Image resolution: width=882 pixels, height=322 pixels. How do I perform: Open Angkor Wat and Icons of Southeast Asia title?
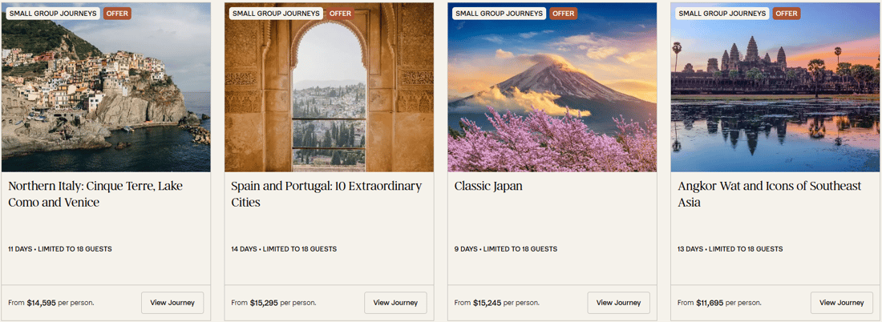[x=769, y=194]
